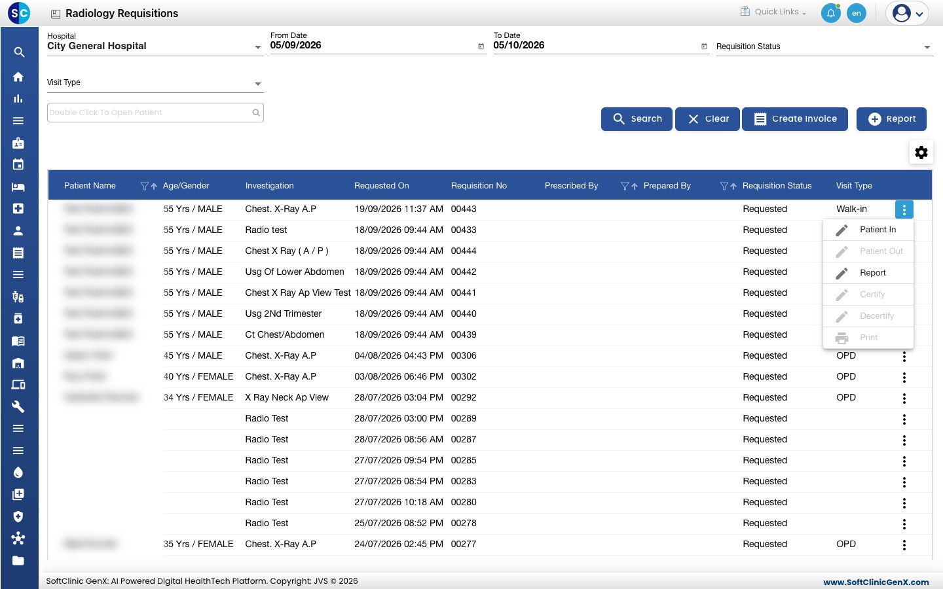
Task: Open the folder icon in the sidebar
Action: (x=18, y=560)
